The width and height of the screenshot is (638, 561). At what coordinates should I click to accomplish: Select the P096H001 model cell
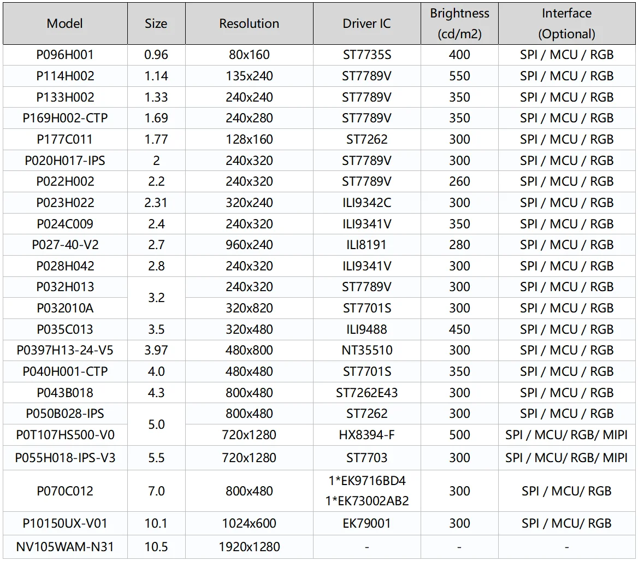tap(65, 55)
